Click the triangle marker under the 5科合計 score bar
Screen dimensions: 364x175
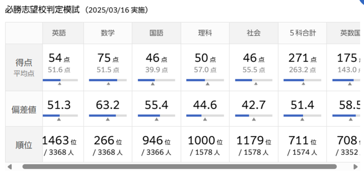(x=303, y=84)
